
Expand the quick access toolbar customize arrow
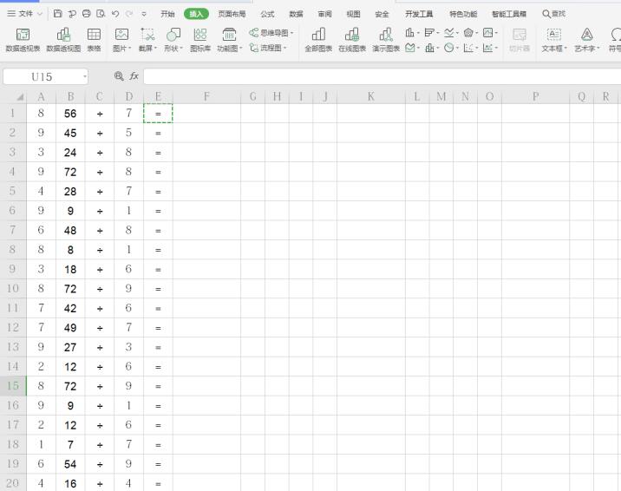point(144,14)
